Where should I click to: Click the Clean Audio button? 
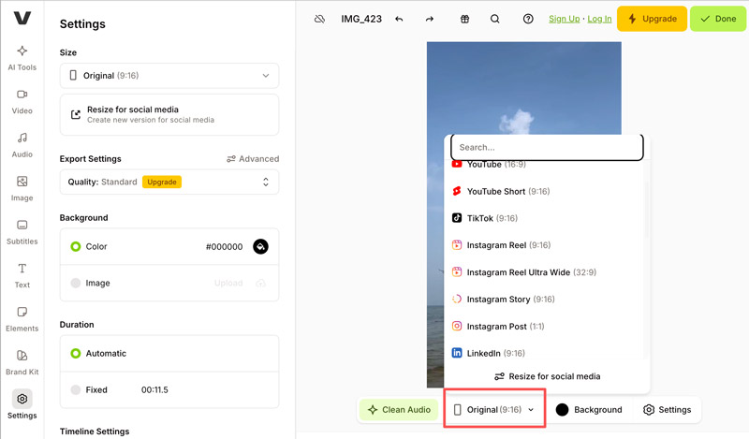coord(399,410)
